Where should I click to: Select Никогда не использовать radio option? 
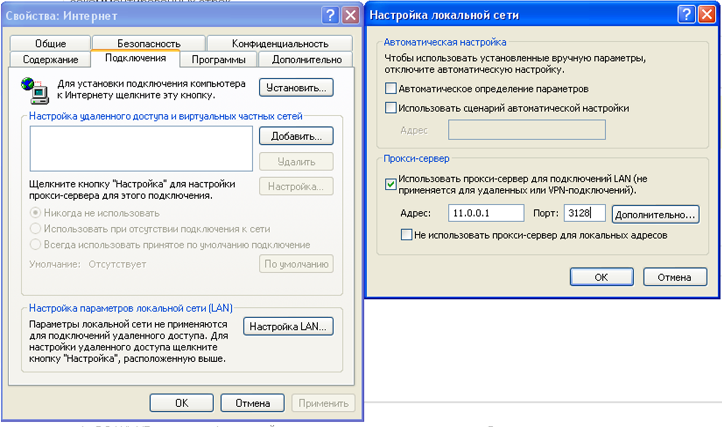(x=95, y=213)
